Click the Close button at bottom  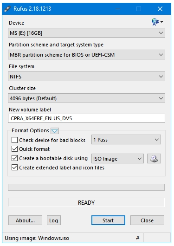click(x=147, y=220)
